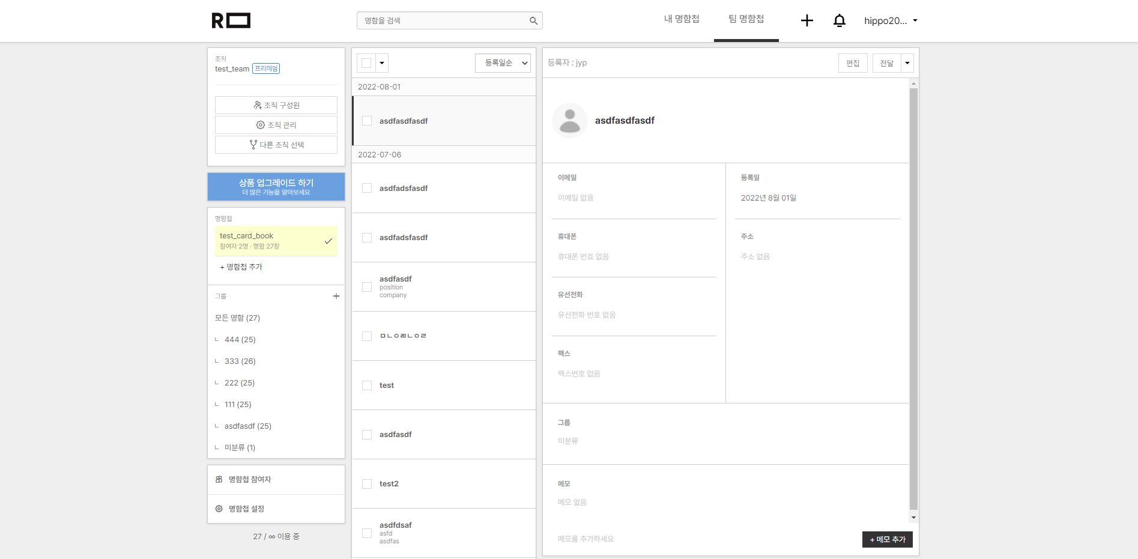Click the + 메모 추가 button
The image size is (1138, 559).
[x=888, y=540]
